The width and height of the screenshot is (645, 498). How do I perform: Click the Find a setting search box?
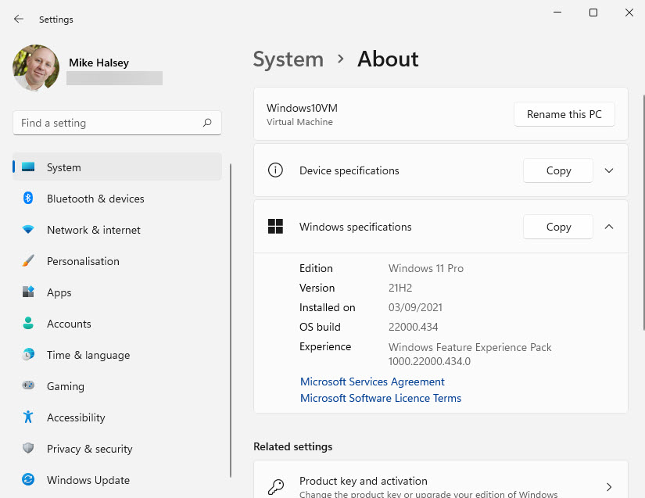[117, 123]
